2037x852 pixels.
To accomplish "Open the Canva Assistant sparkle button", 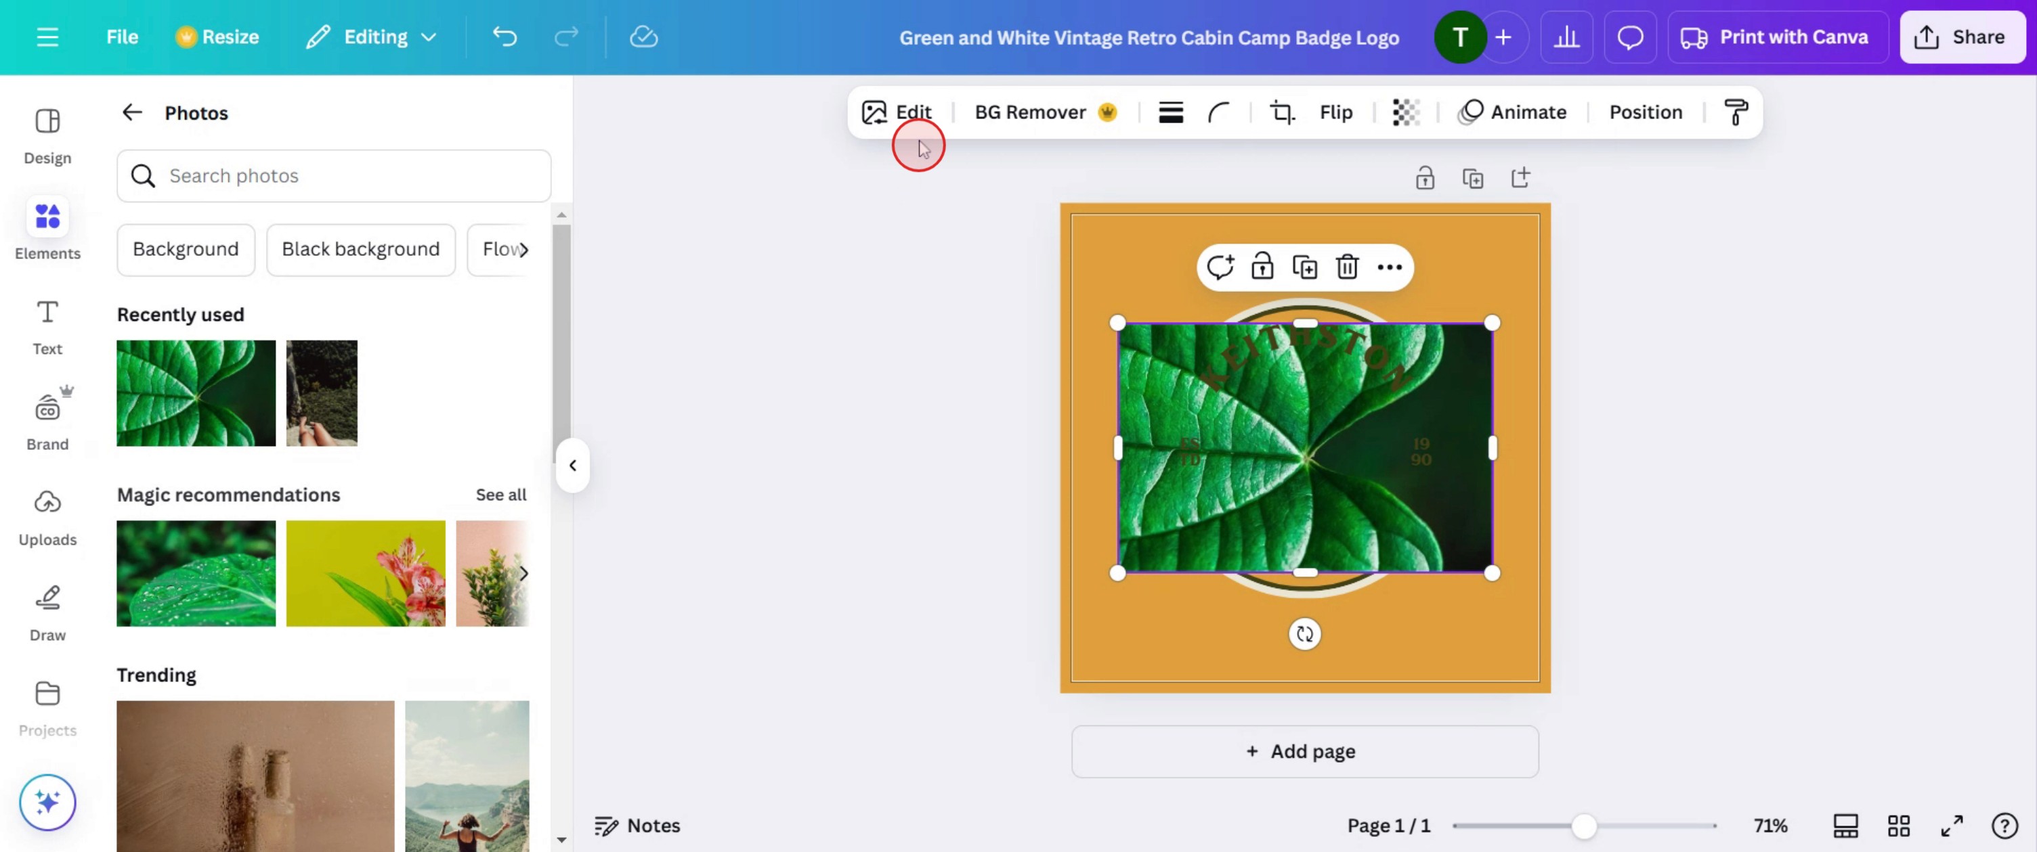I will (x=47, y=802).
